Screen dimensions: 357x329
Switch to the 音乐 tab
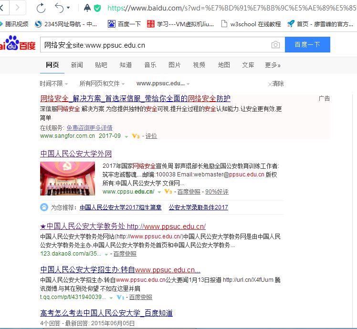point(150,65)
